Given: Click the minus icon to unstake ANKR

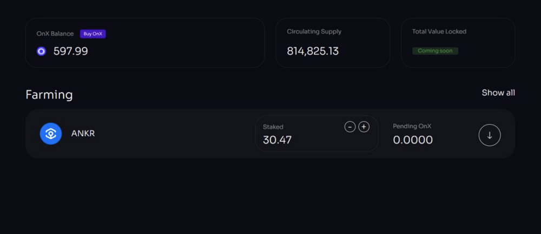Looking at the screenshot, I should click(x=350, y=127).
